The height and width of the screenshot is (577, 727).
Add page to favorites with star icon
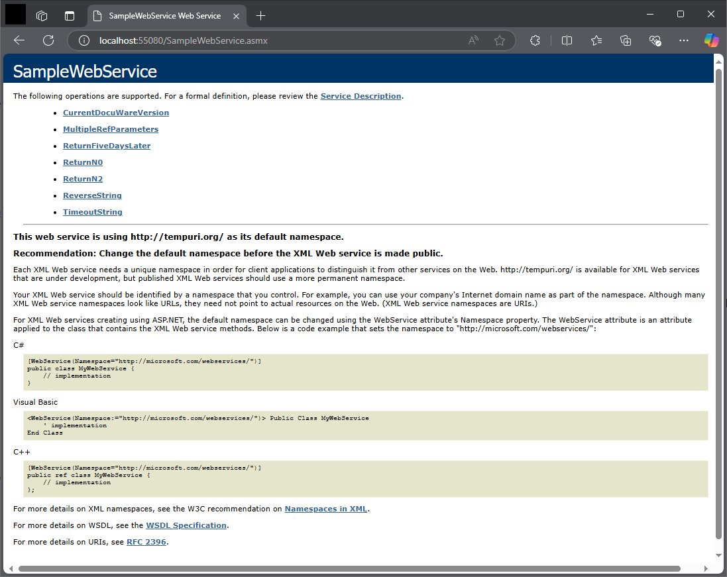click(x=499, y=41)
